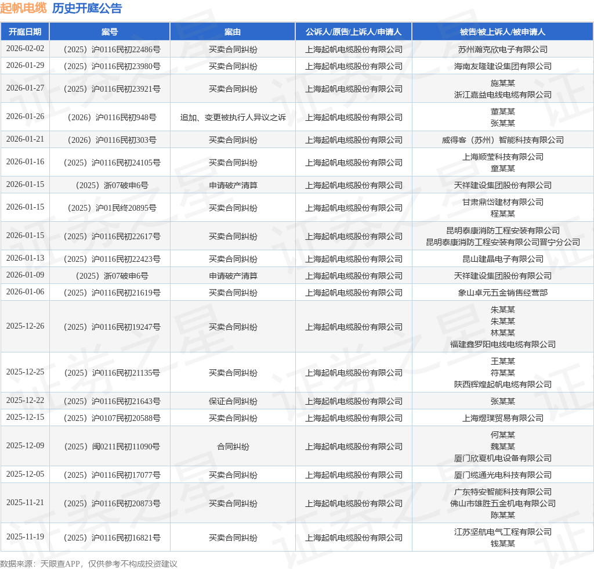
Task: Click case number 沪0116民初24105号
Action: [x=126, y=163]
